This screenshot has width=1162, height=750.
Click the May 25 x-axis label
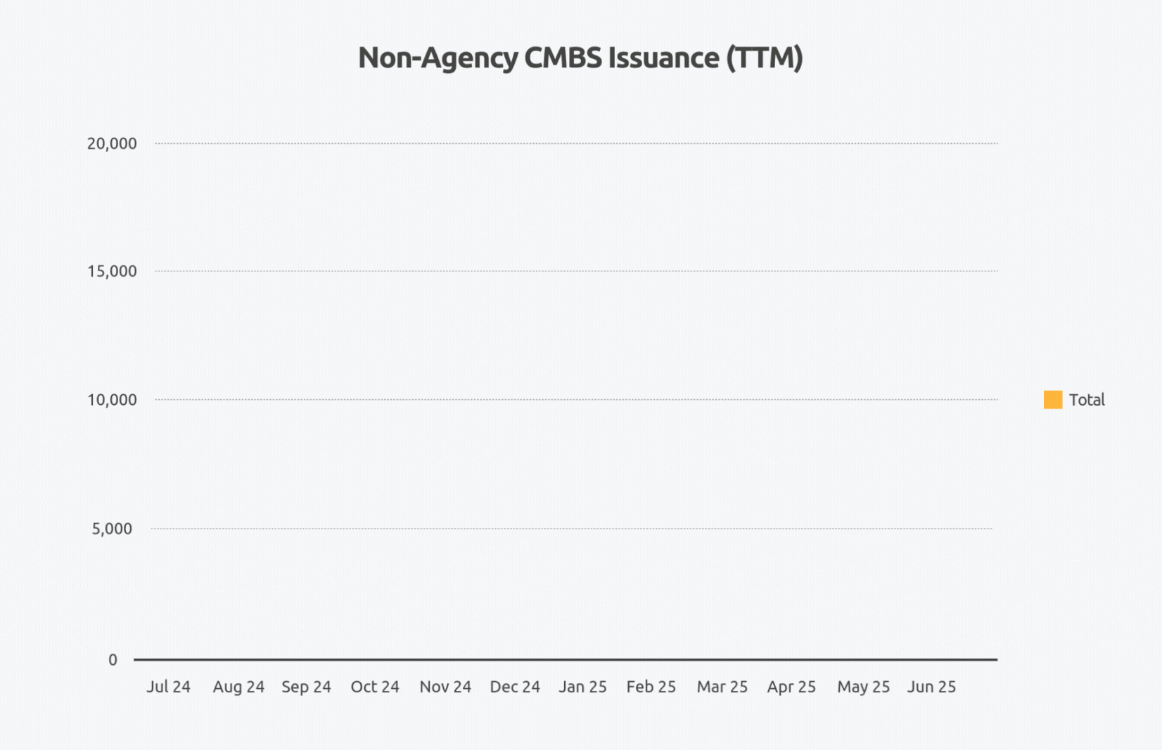tap(863, 687)
